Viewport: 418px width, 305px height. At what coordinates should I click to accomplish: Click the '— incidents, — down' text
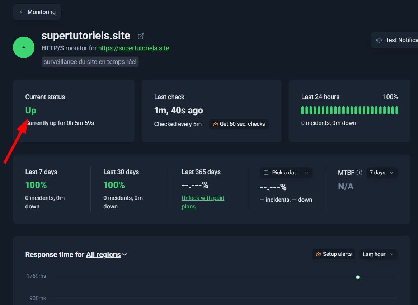[x=286, y=200]
